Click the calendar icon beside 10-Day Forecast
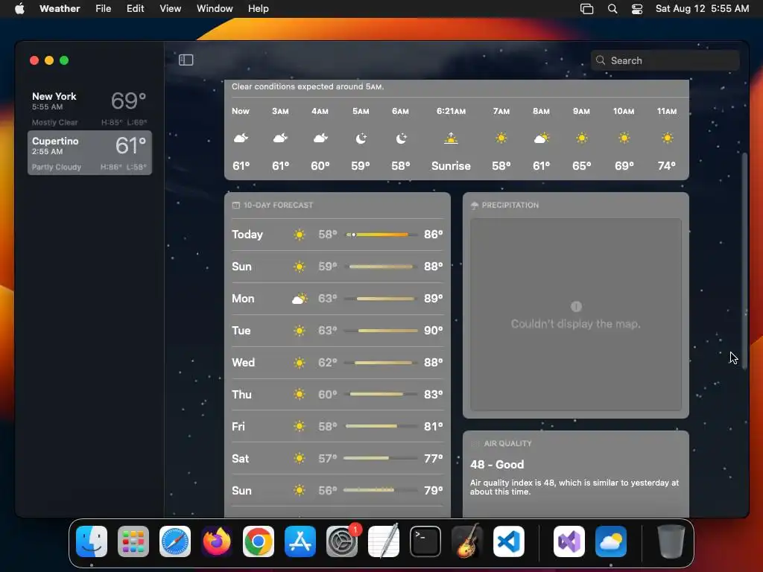Viewport: 763px width, 572px height. point(236,206)
